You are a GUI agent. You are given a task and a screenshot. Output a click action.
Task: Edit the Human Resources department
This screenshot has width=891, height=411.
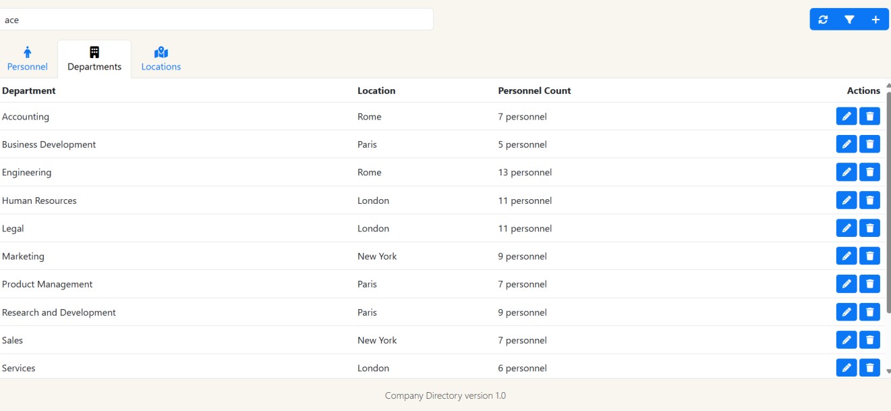point(846,200)
